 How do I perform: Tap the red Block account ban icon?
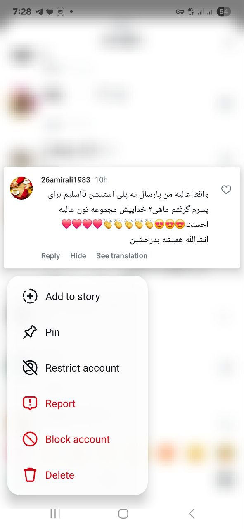coord(30,439)
